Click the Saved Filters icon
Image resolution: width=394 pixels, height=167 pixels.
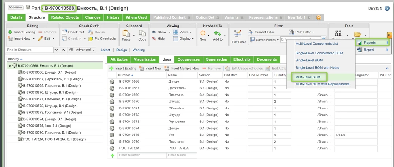pos(252,40)
